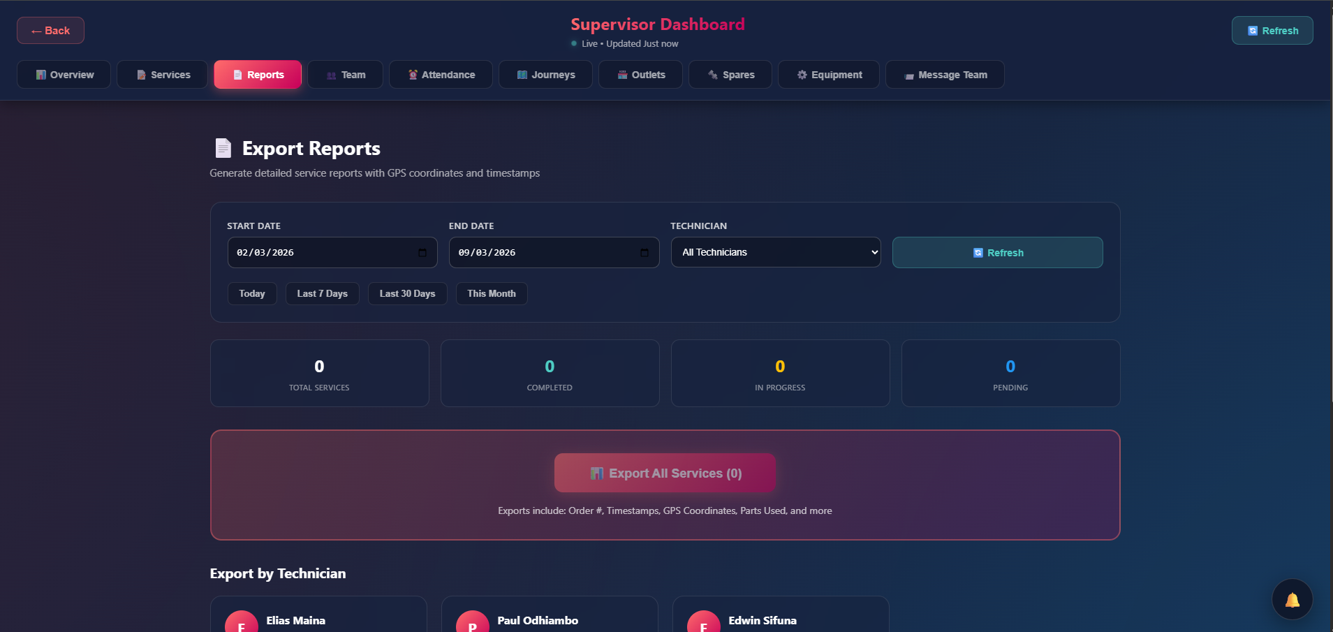Image resolution: width=1333 pixels, height=632 pixels.
Task: Switch to the Overview tab
Action: [x=64, y=75]
